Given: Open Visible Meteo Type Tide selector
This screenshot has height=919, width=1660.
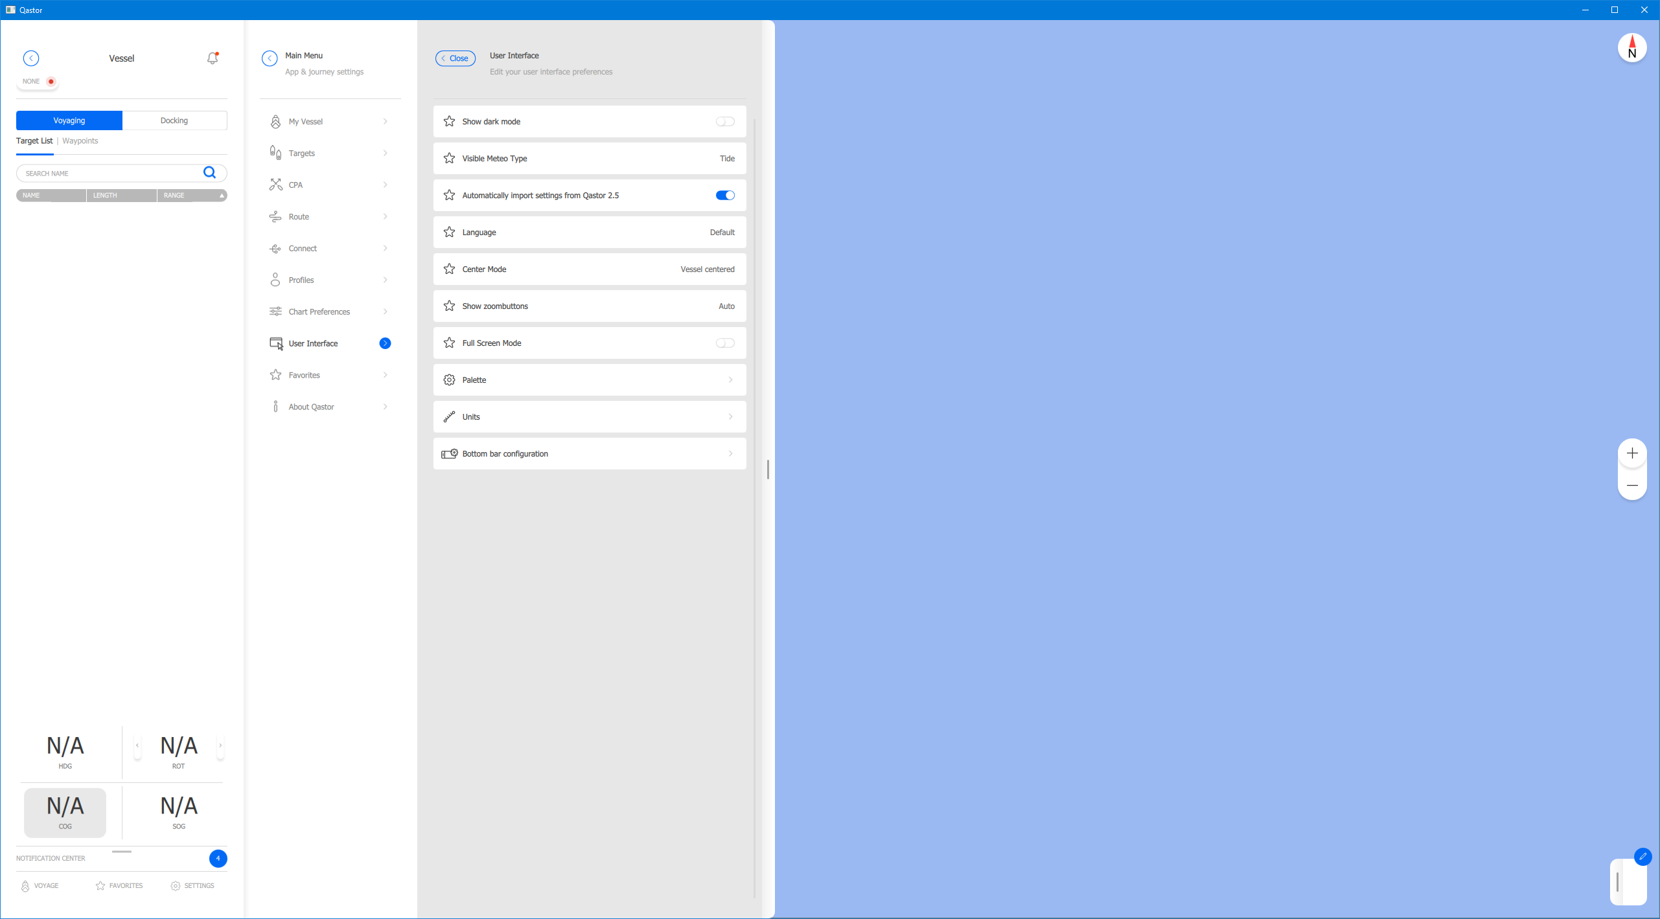Looking at the screenshot, I should coord(726,159).
